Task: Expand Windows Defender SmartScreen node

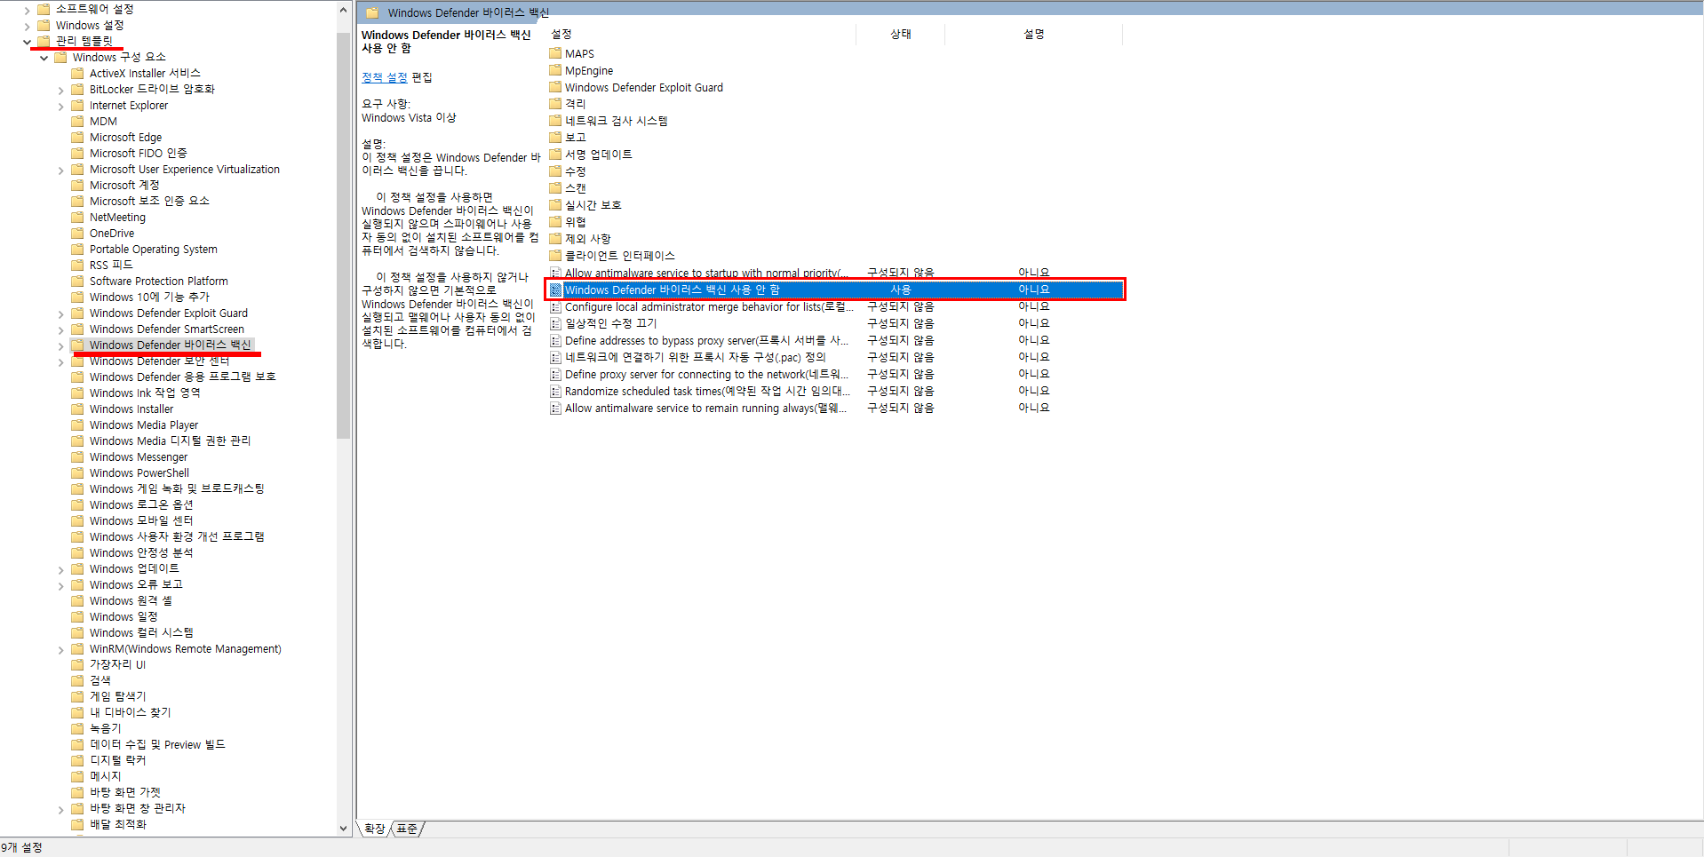Action: point(60,329)
